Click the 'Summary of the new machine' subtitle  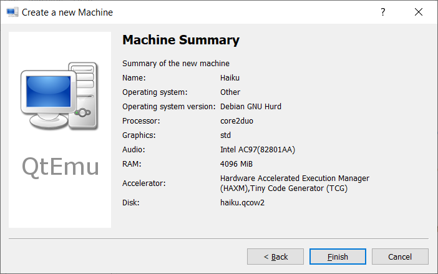point(176,64)
